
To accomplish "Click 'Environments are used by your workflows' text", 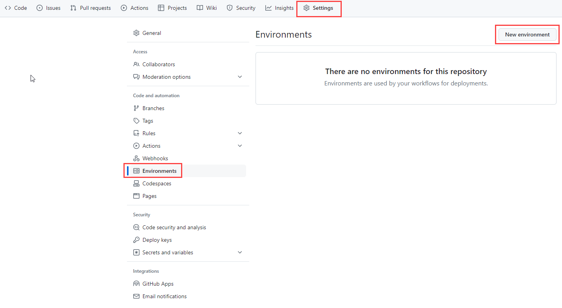I will (406, 83).
